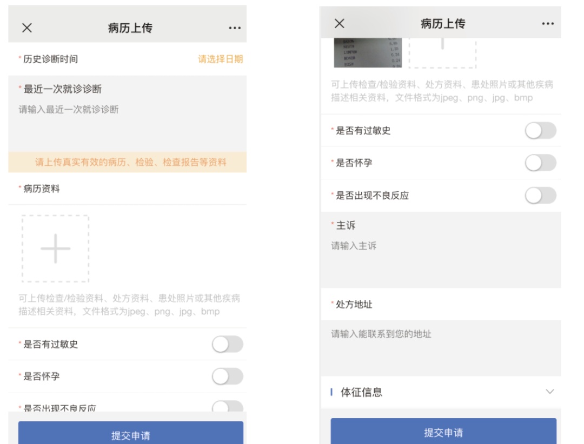584x444 pixels.
Task: Select date via 请选择日期
Action: (220, 59)
